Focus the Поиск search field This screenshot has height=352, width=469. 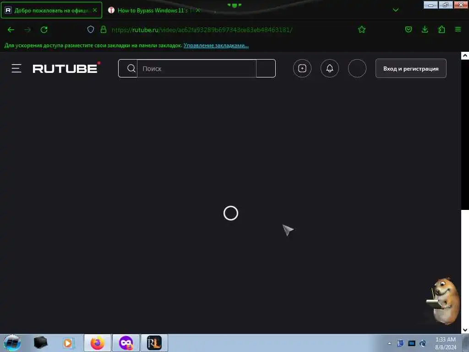[x=196, y=69]
